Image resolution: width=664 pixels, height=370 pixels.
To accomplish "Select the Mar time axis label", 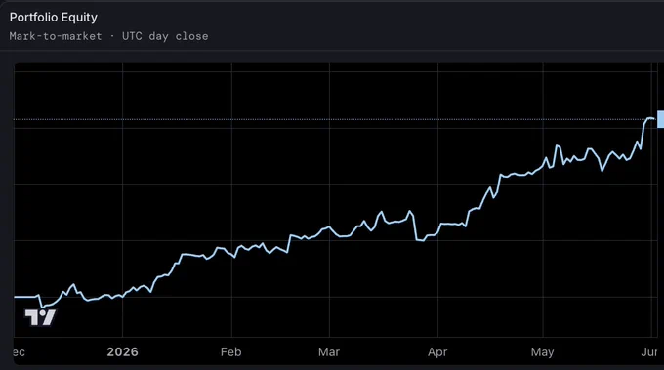I will pyautogui.click(x=329, y=351).
